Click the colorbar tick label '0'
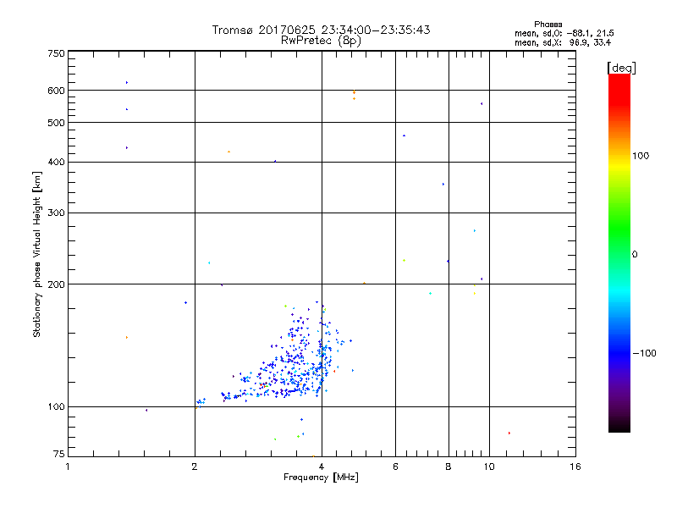The height and width of the screenshot is (508, 677). [634, 255]
